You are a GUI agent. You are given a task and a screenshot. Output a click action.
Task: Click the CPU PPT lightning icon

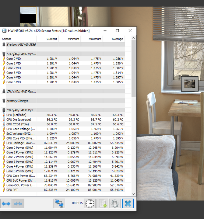(4, 190)
